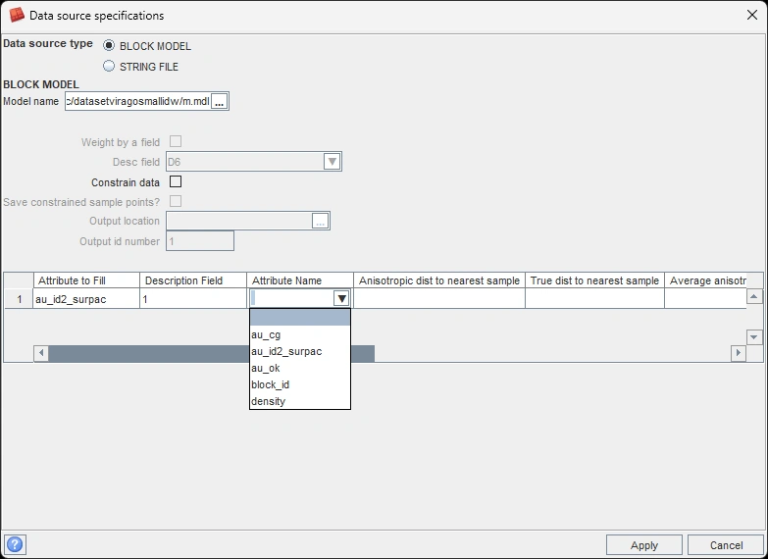
Task: Click the table right scroll arrow
Action: [x=739, y=353]
